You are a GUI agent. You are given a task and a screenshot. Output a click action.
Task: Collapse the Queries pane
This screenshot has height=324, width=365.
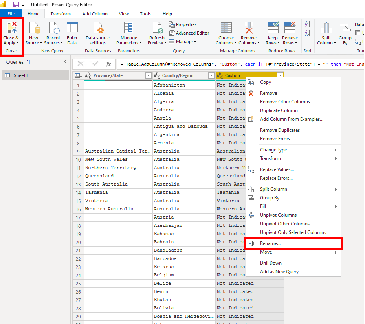pyautogui.click(x=66, y=62)
